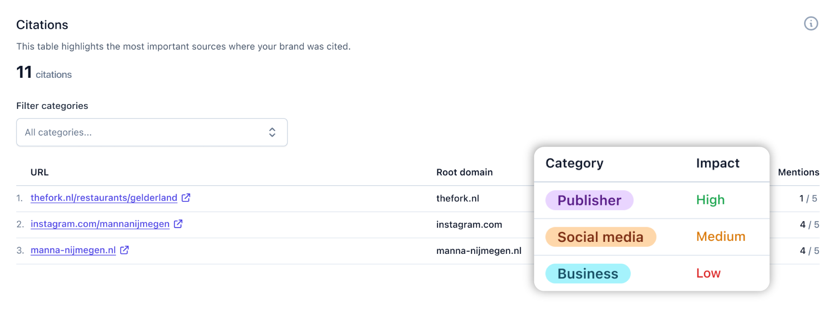Open instagram.com/mannanijmegen link

click(100, 224)
